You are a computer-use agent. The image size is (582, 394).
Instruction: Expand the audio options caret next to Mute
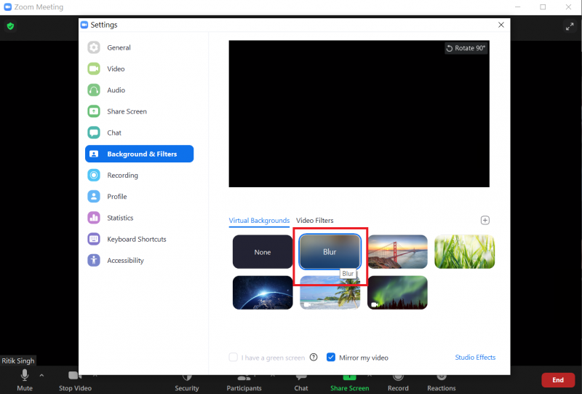(x=41, y=375)
